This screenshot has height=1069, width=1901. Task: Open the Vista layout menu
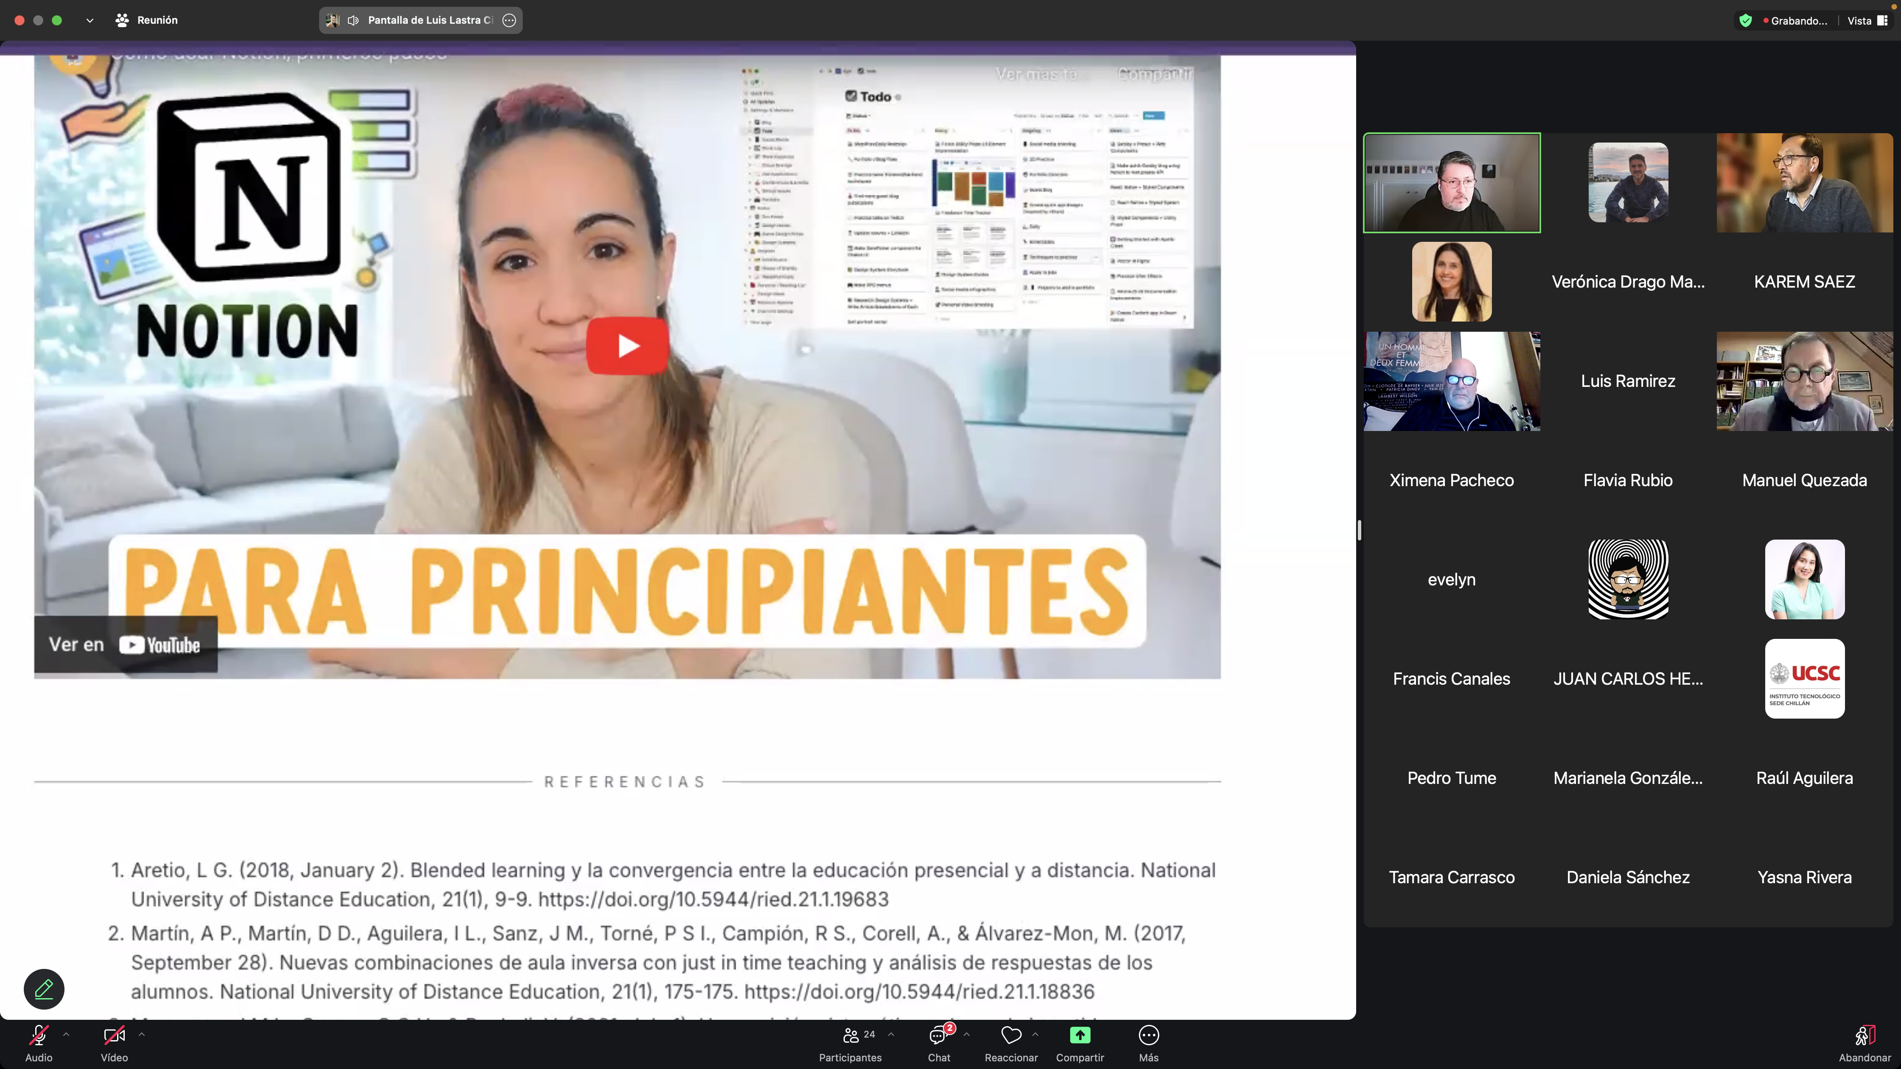click(1867, 21)
